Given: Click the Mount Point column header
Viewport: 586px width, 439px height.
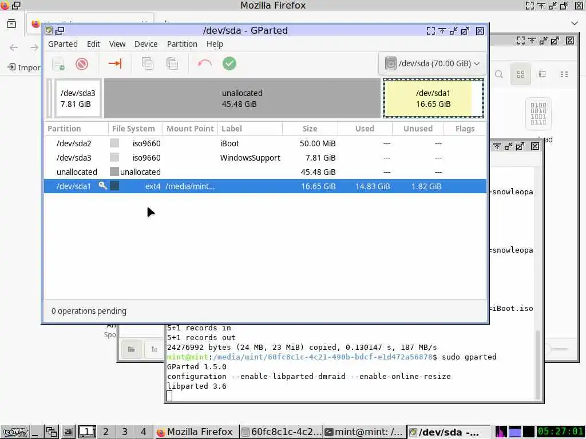Looking at the screenshot, I should click(x=190, y=129).
